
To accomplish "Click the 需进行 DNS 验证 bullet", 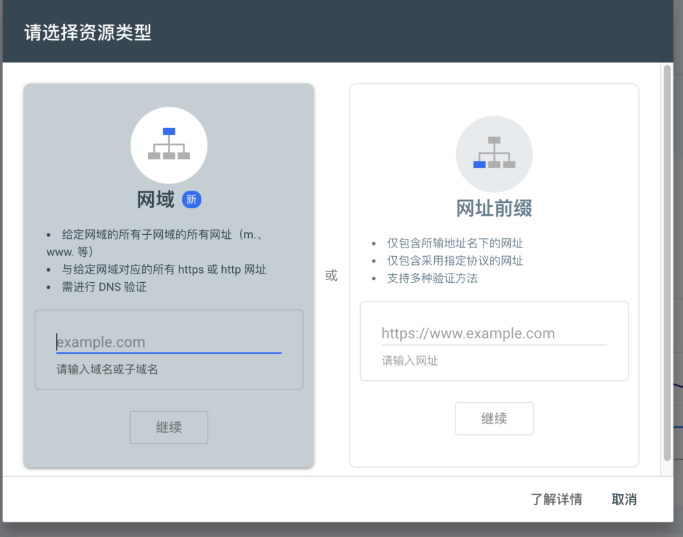I will pos(104,287).
